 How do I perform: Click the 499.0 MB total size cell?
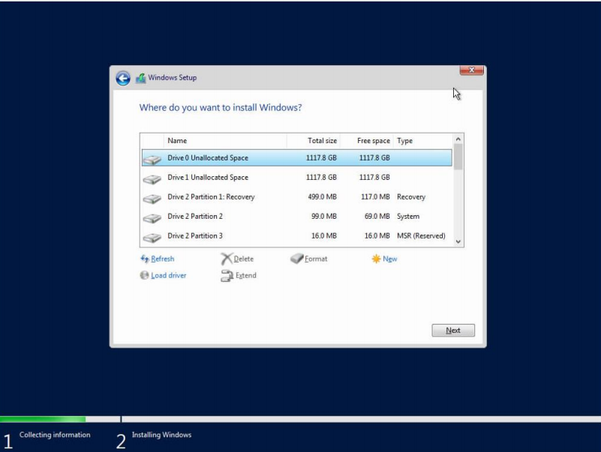pos(323,197)
